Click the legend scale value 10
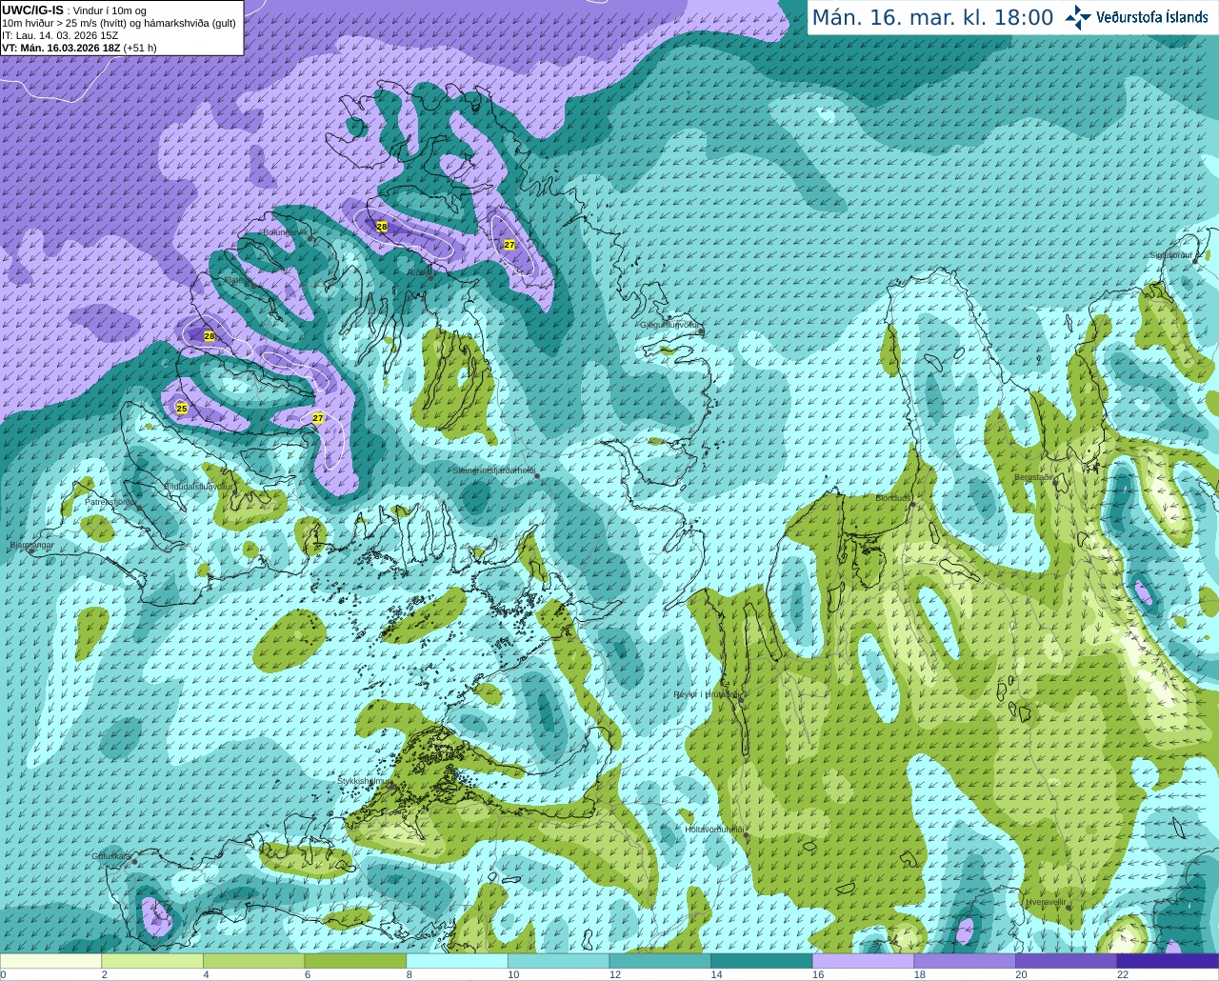1219x981 pixels. (513, 974)
